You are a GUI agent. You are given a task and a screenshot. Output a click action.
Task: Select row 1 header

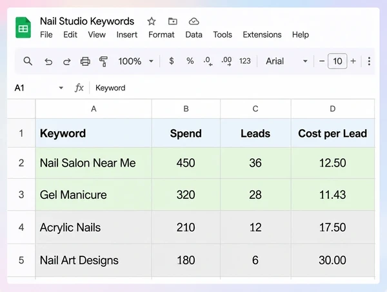[x=21, y=133]
